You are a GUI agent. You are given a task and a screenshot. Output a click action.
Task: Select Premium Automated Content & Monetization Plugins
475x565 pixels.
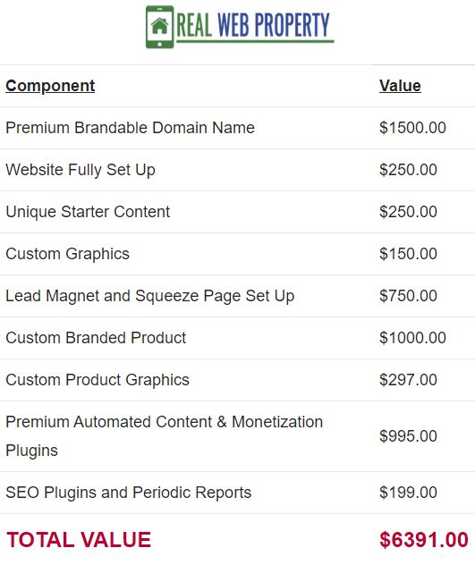tap(164, 436)
